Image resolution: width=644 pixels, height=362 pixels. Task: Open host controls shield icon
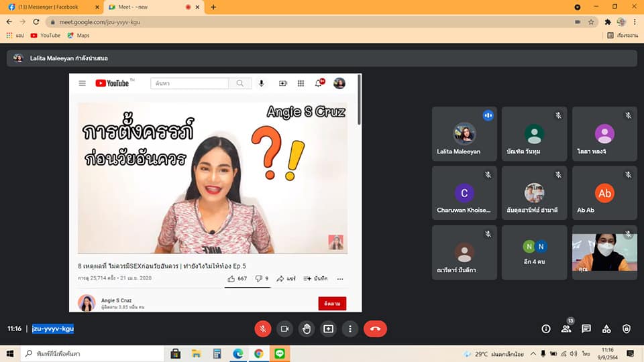627,328
